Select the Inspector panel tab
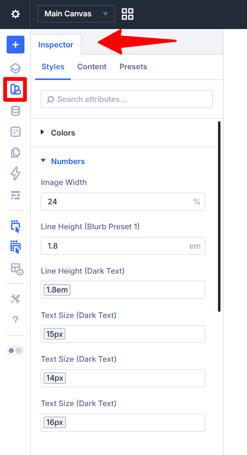Viewport: 247px width, 455px height. [56, 45]
